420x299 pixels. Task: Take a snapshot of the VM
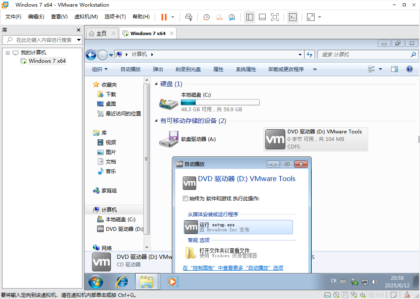pos(206,17)
